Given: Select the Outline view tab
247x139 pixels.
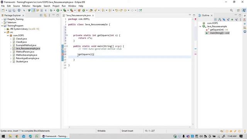Looking at the screenshot, I should pos(206,15).
